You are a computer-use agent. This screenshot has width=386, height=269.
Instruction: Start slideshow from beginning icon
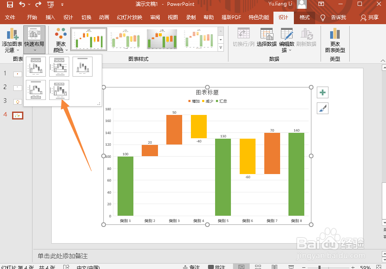[50, 5]
